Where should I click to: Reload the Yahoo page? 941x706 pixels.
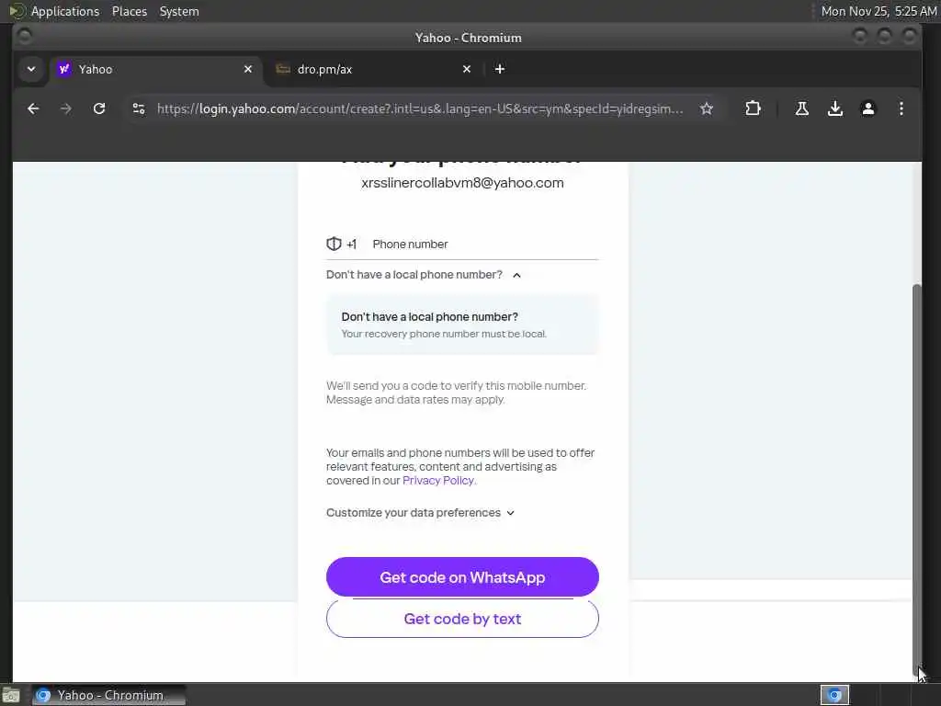point(99,108)
